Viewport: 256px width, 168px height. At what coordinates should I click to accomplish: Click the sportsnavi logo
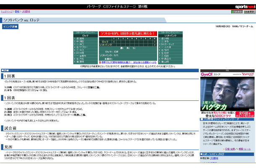coord(245,7)
